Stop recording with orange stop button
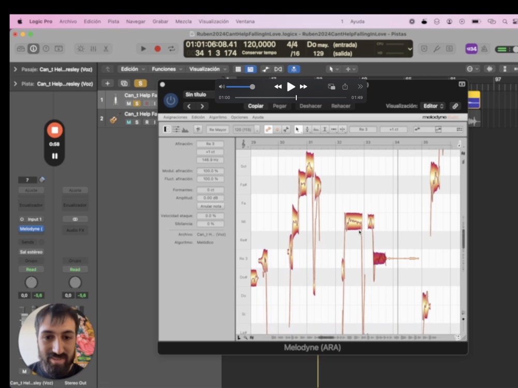The image size is (518, 388). (54, 130)
